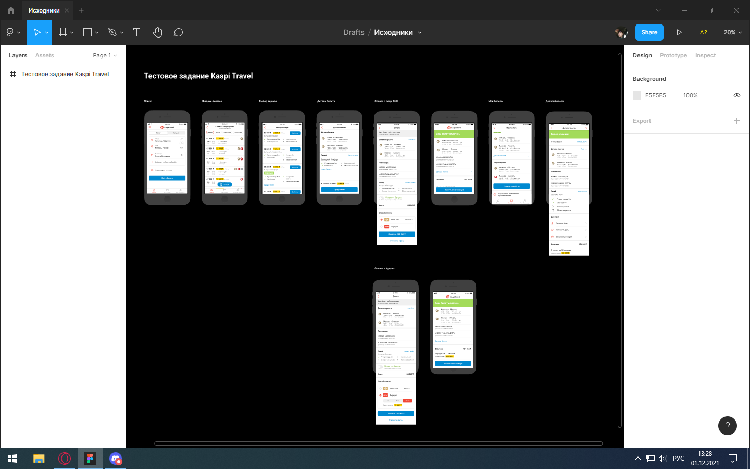This screenshot has width=750, height=469.
Task: Switch to the Assets tab
Action: pos(45,55)
